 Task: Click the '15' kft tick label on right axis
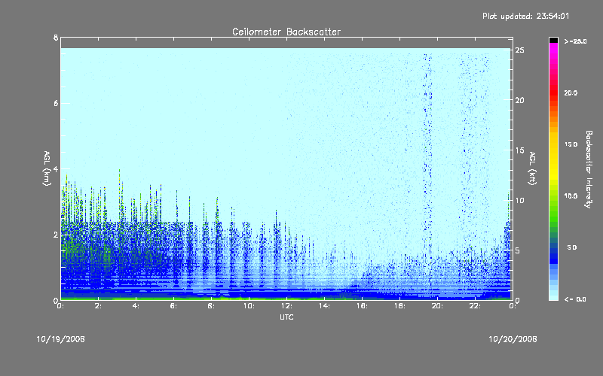click(519, 150)
